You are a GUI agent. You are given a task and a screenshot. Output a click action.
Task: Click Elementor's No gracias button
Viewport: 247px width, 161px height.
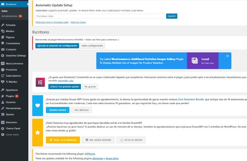tap(90, 87)
